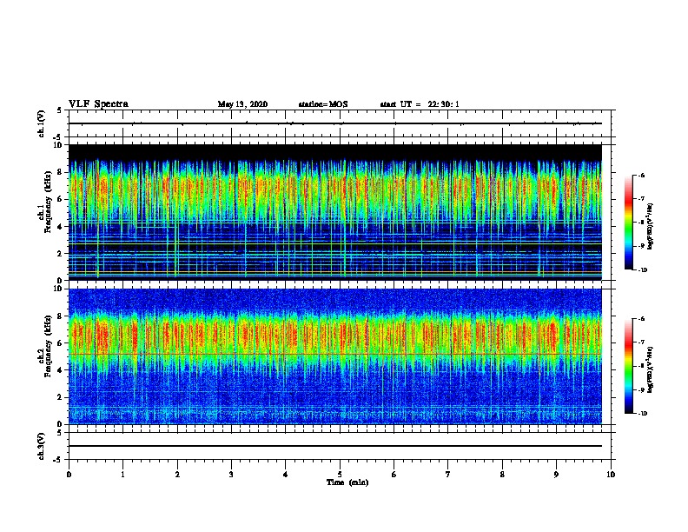Click the '-10' label on ch.2 colorbar
This screenshot has height=532, width=688.
(642, 413)
